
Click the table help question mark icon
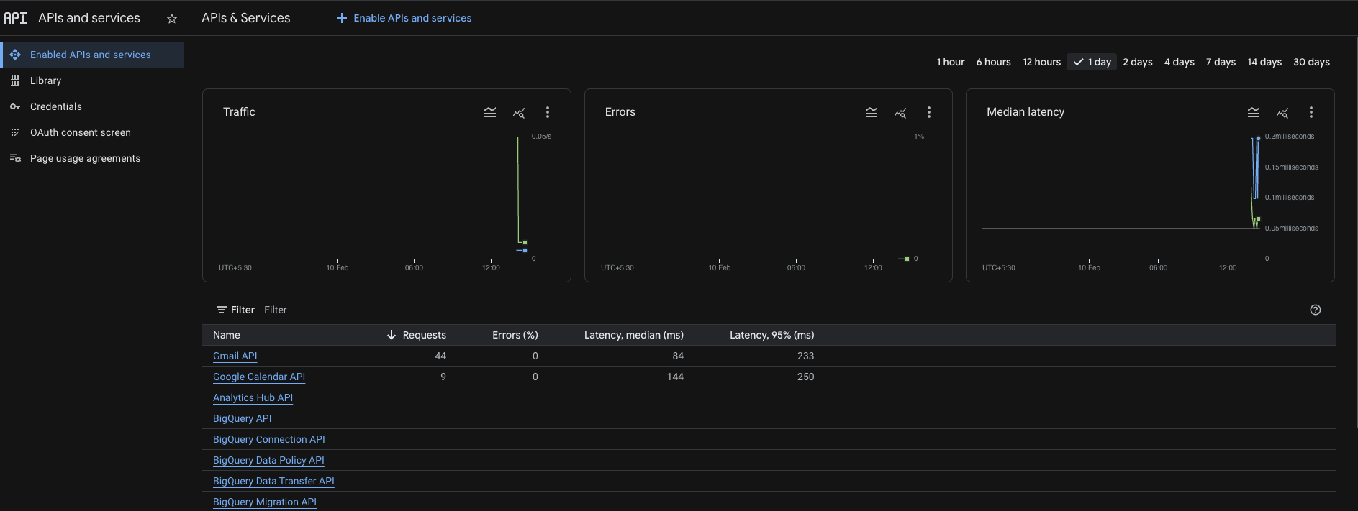tap(1316, 310)
